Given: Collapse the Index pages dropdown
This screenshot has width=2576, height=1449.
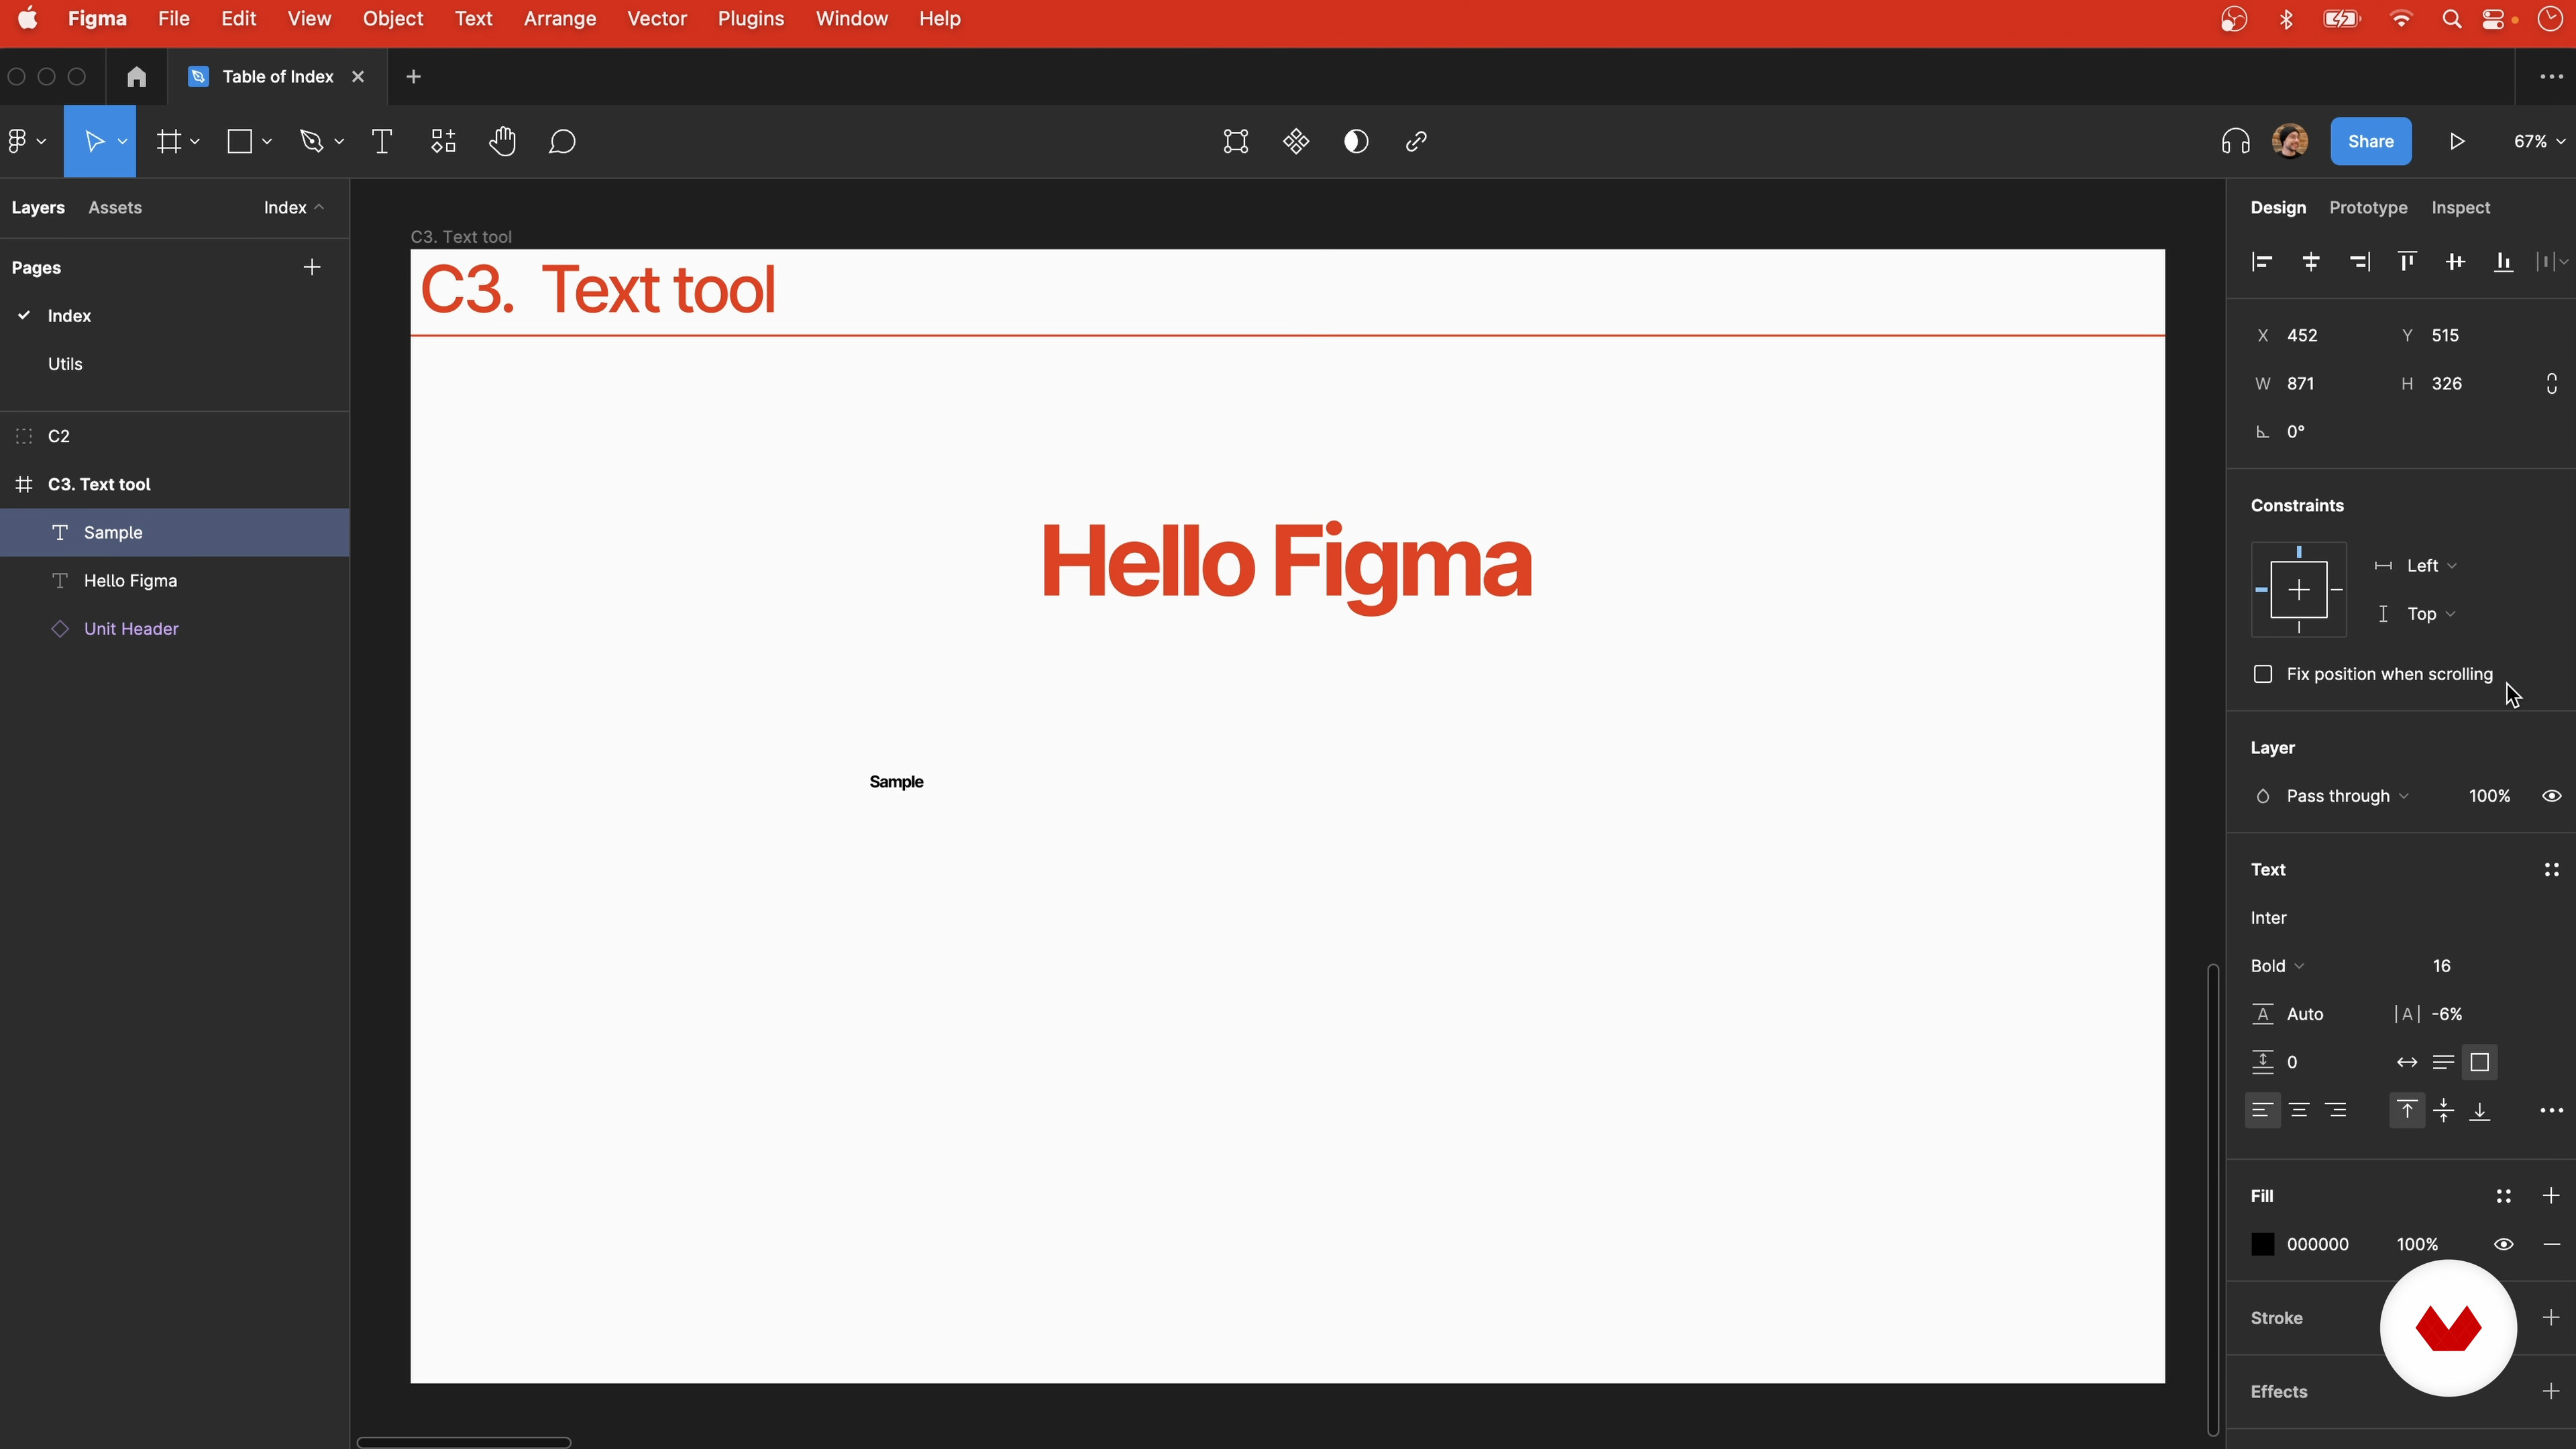Looking at the screenshot, I should (294, 207).
